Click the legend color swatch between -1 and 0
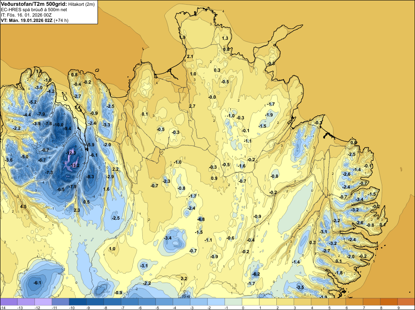 point(233,302)
